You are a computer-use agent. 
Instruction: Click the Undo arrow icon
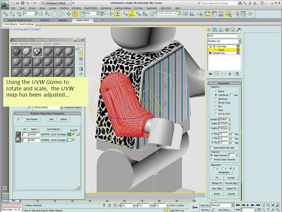click(28, 3)
